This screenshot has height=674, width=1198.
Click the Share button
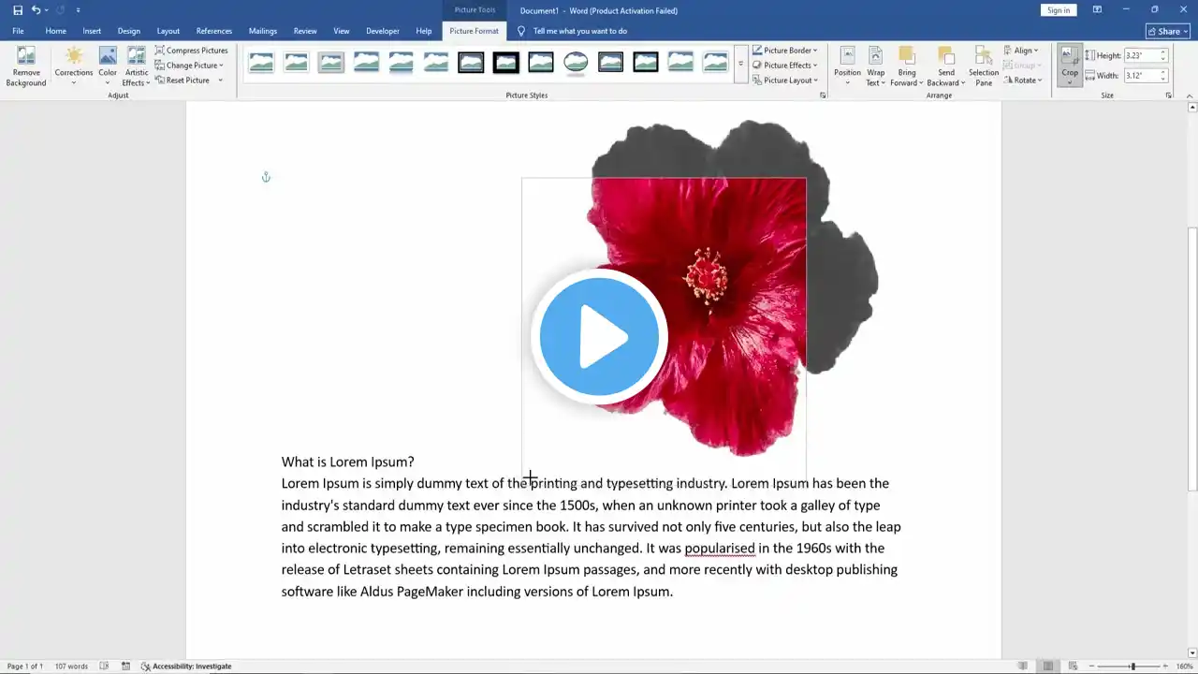click(x=1167, y=31)
